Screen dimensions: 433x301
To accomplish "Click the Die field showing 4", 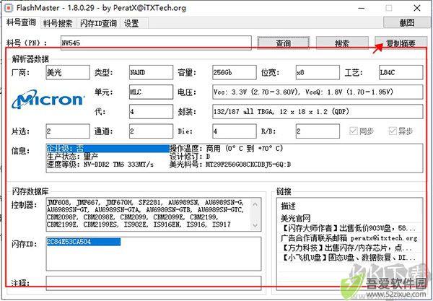I will (x=235, y=131).
